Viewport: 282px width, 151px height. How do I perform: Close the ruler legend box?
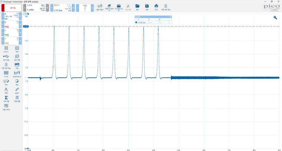(x=170, y=17)
